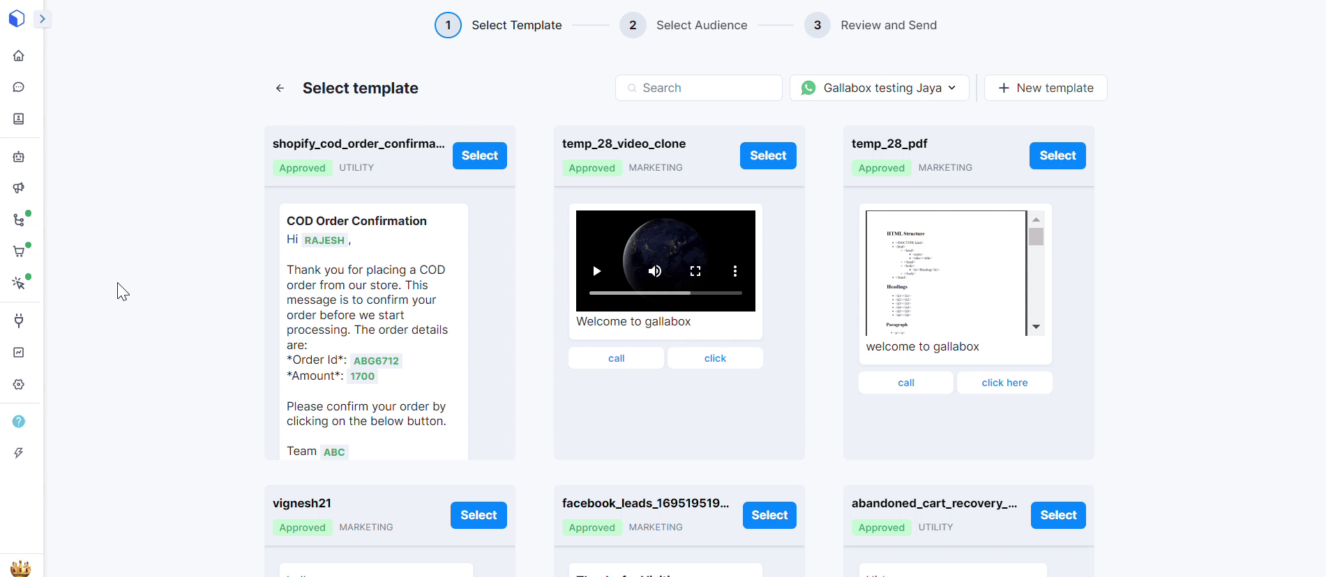
Task: Go back using the left arrow
Action: tap(280, 88)
